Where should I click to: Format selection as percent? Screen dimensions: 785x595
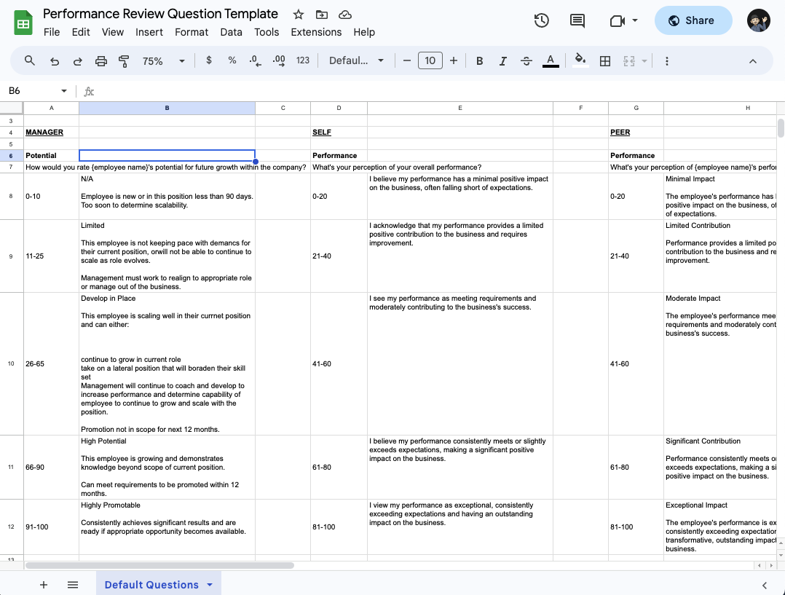coord(232,60)
